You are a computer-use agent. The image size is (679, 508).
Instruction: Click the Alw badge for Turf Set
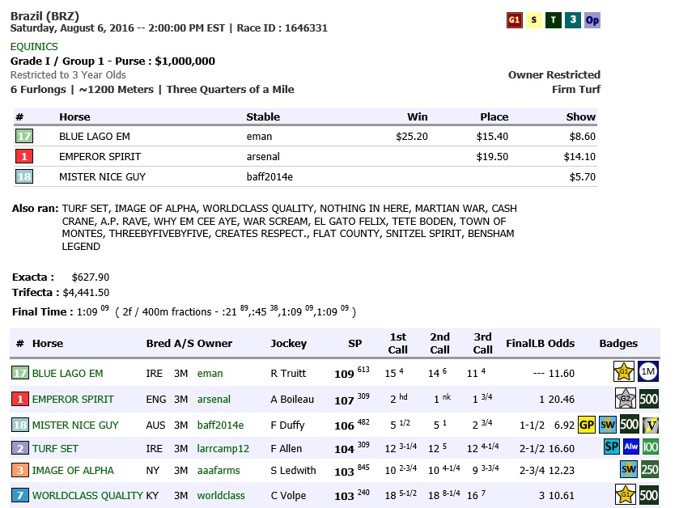pyautogui.click(x=631, y=447)
